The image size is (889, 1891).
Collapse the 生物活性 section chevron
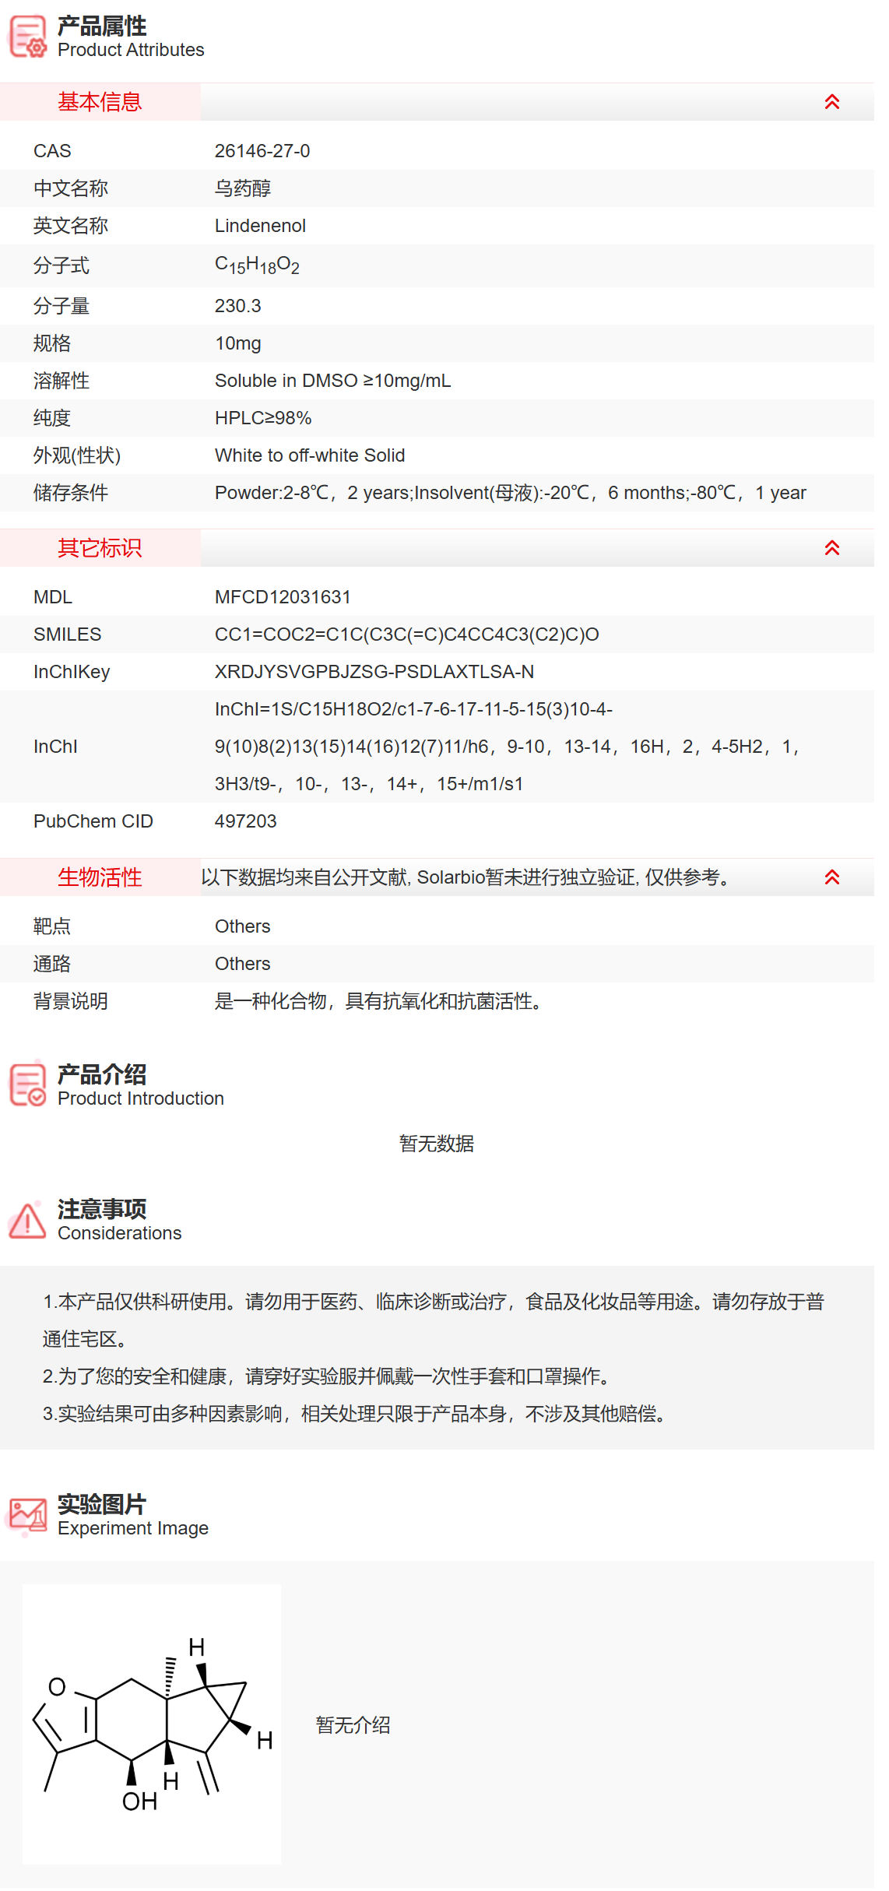pos(831,877)
